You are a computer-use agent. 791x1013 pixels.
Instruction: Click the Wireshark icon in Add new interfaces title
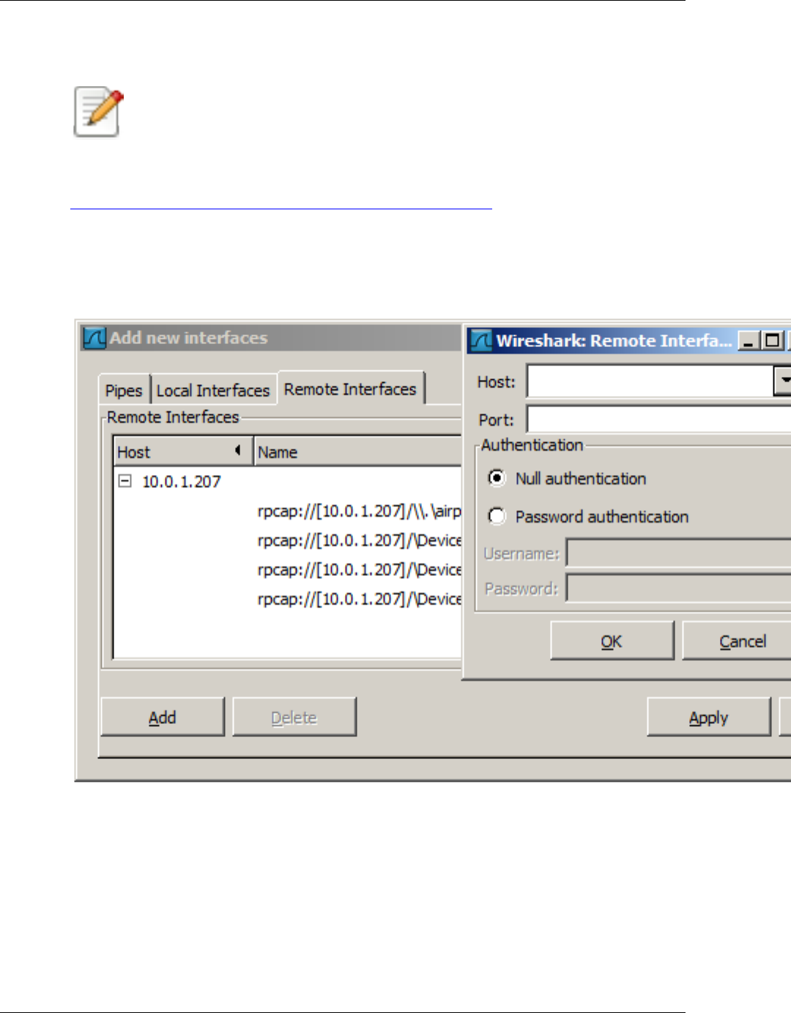(x=94, y=338)
